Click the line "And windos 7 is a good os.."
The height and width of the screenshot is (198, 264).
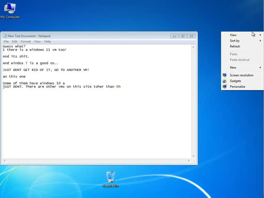[x=30, y=63]
